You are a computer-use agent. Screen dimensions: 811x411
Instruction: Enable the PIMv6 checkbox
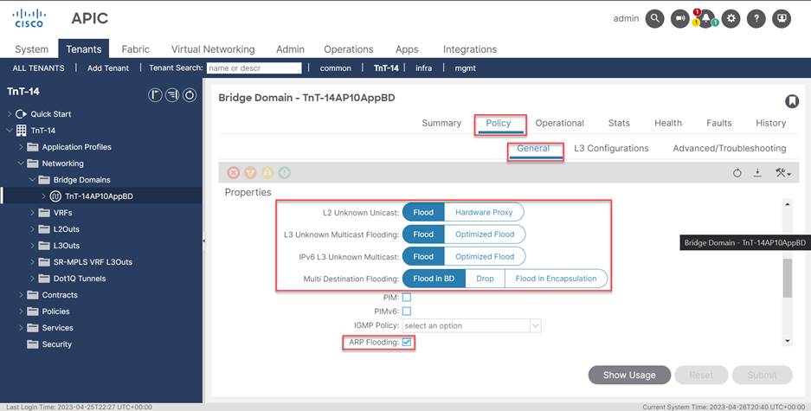(x=407, y=311)
